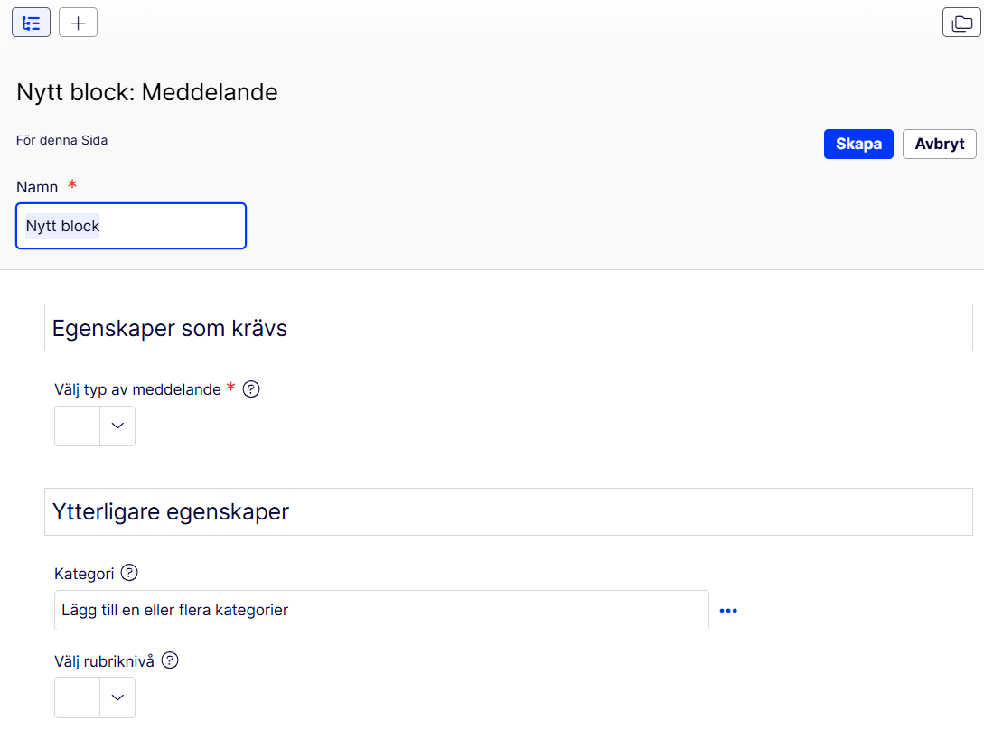This screenshot has height=730, width=984.
Task: Open category picker with three dots
Action: (x=728, y=610)
